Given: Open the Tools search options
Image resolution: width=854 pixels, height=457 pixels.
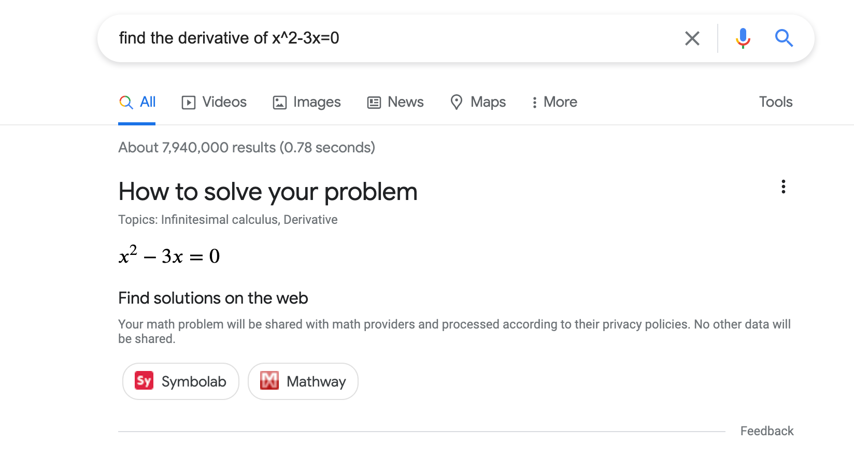Looking at the screenshot, I should 775,102.
